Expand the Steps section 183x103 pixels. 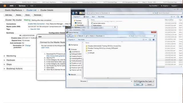[8, 64]
